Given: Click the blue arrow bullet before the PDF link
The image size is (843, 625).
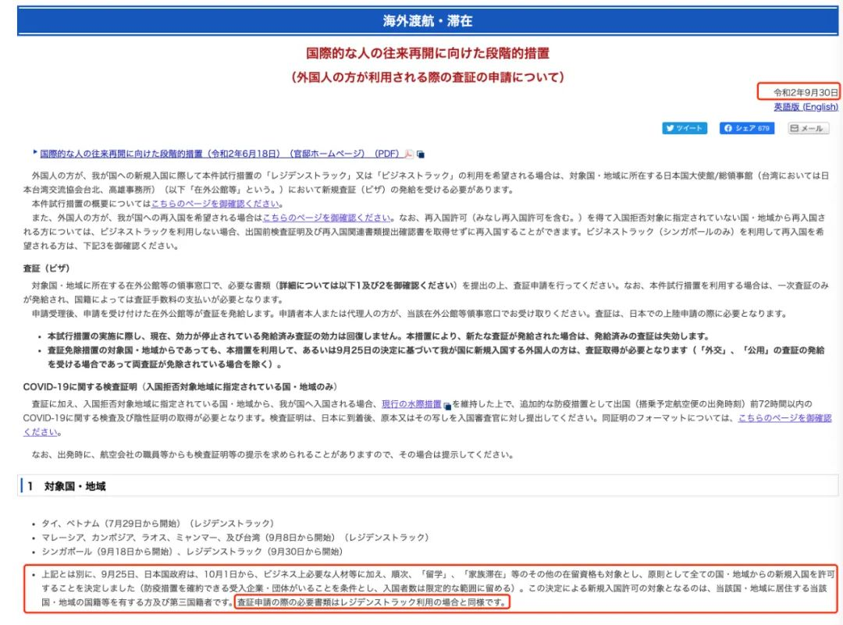Looking at the screenshot, I should 35,154.
